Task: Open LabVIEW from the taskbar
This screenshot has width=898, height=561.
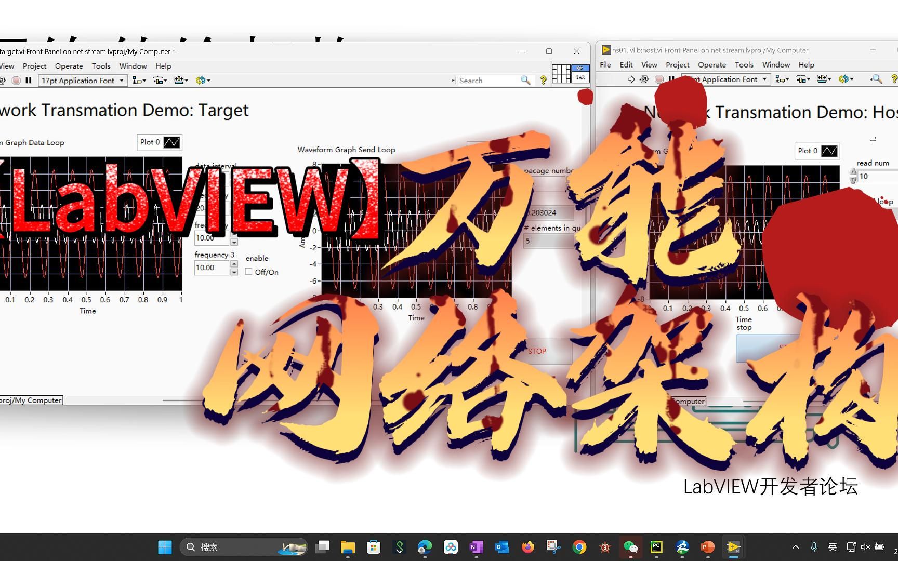Action: point(733,547)
